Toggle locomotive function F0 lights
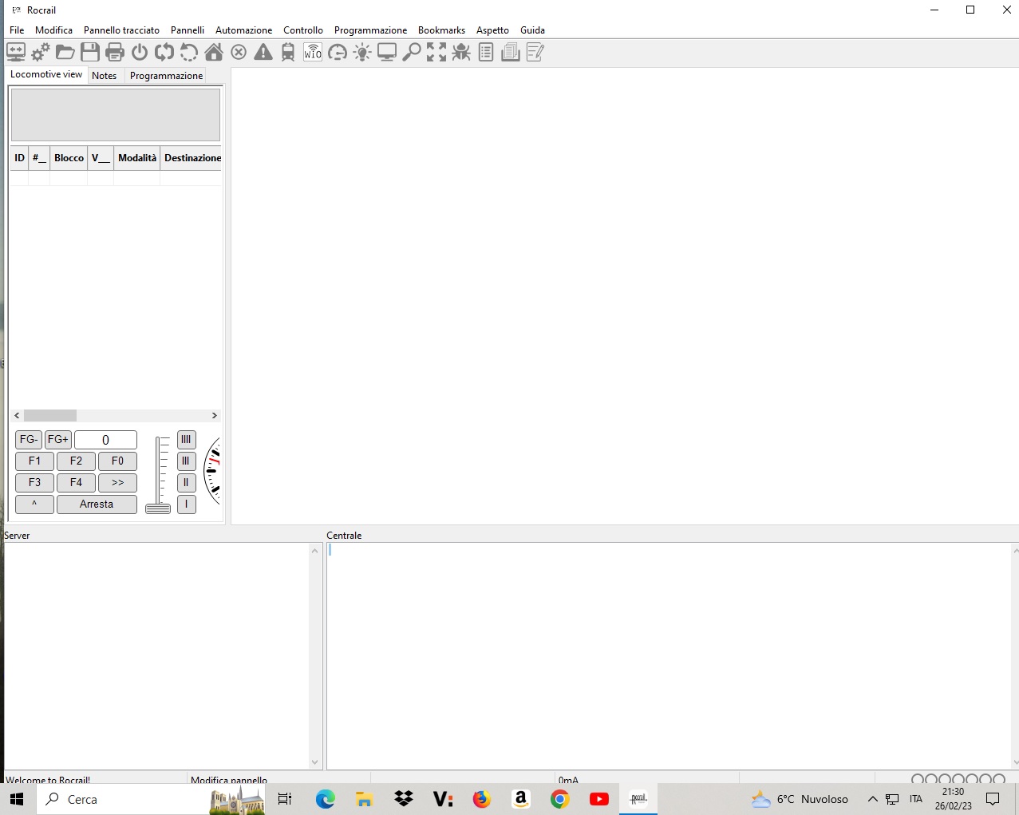 (117, 461)
